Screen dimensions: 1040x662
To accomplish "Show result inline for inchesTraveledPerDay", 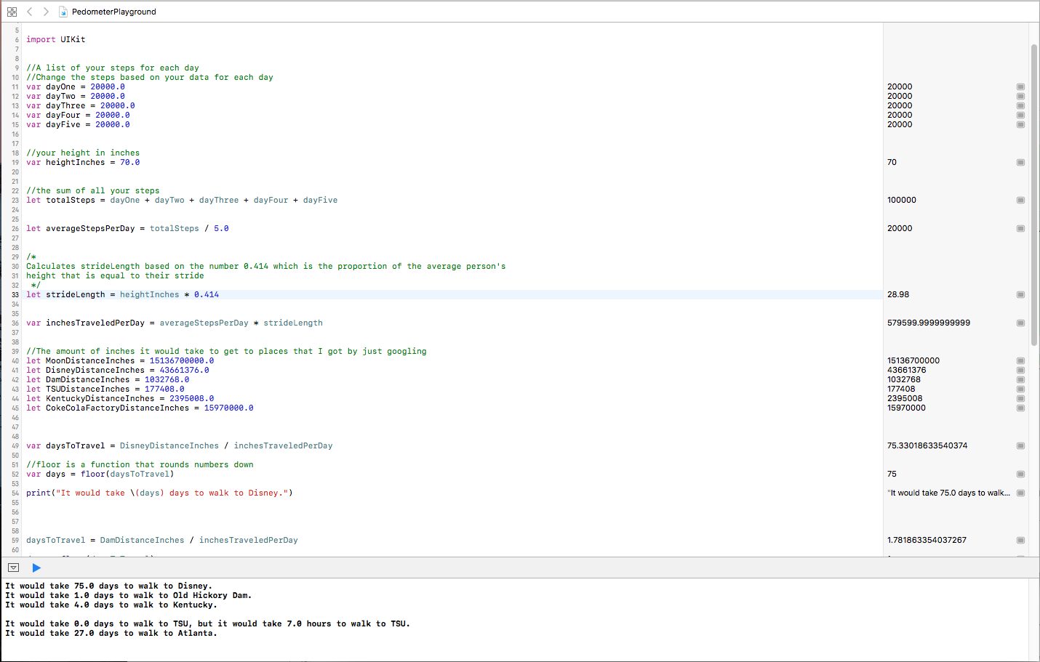I will 1020,323.
